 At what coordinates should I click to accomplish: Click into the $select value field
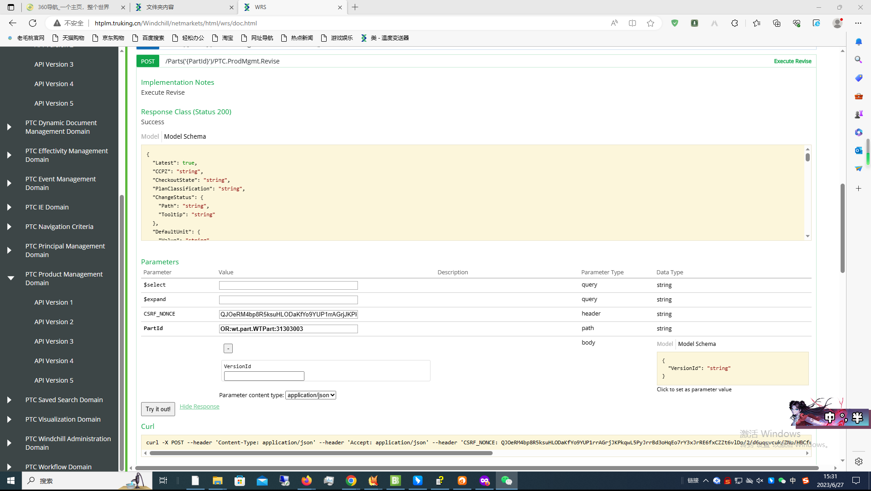tap(289, 285)
